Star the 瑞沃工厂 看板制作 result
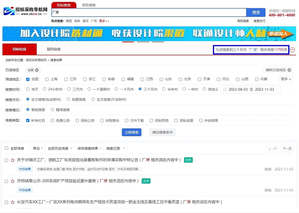The width and height of the screenshot is (299, 213). pos(13,160)
